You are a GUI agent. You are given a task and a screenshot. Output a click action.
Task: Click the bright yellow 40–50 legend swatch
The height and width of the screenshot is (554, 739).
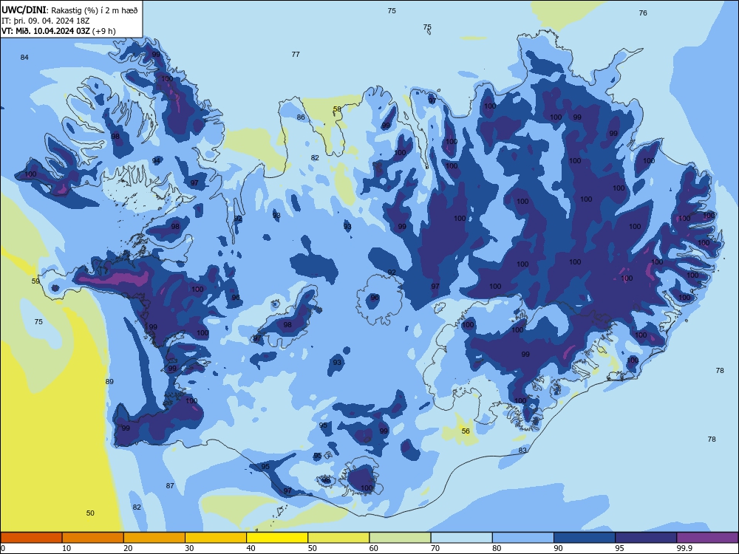click(x=277, y=538)
